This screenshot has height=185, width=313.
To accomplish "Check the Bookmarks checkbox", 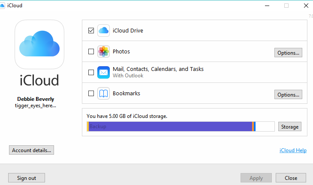I will [91, 93].
